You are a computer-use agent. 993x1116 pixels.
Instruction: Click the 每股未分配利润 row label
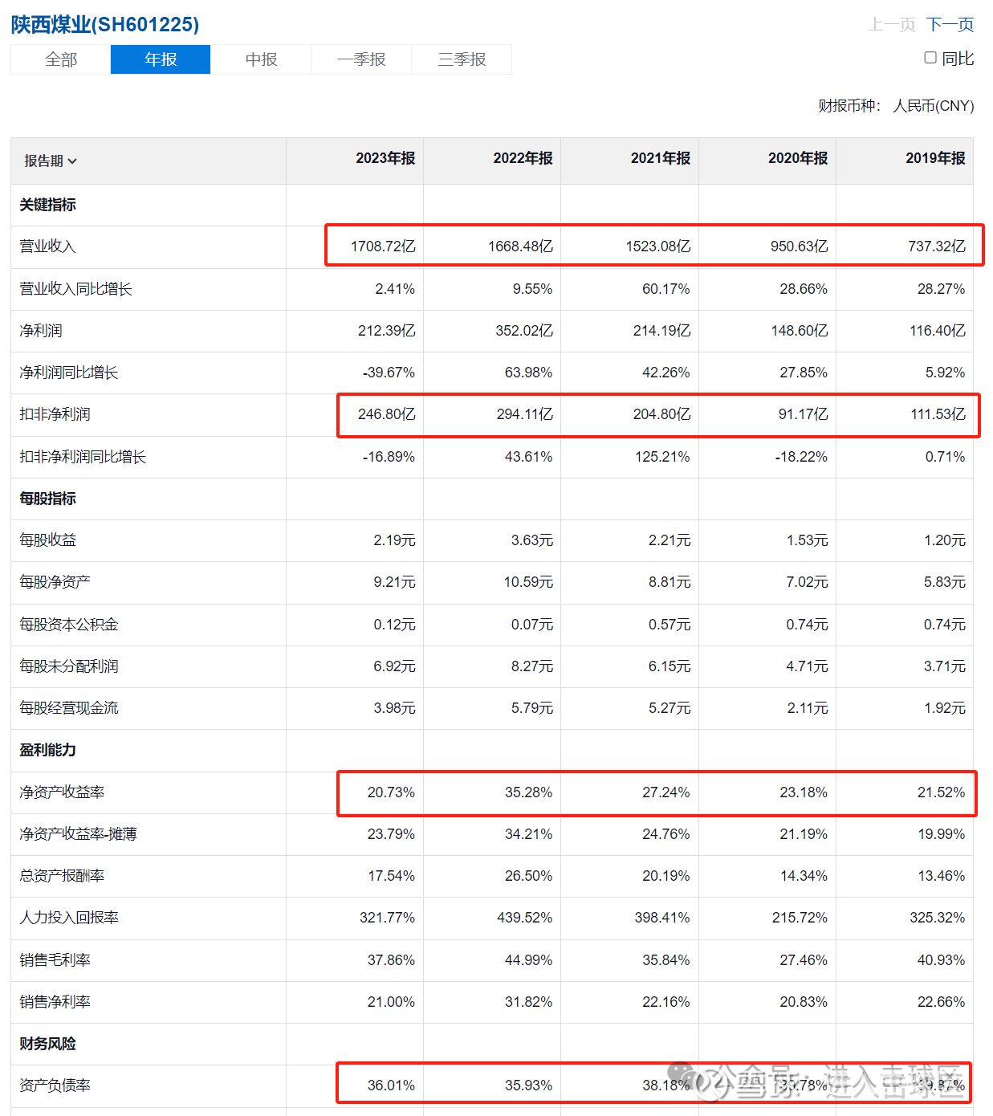(x=69, y=666)
